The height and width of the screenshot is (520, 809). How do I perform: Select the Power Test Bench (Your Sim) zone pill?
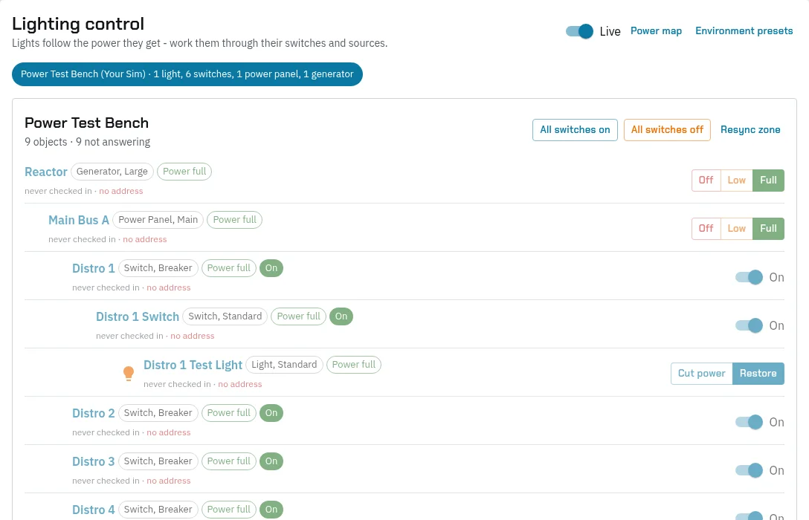(x=187, y=74)
